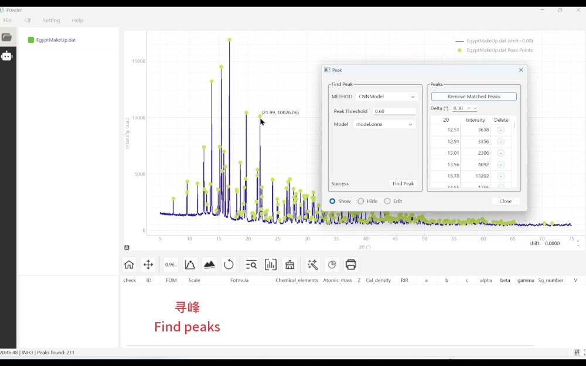Click the shift spinner arrows
The height and width of the screenshot is (366, 586).
pos(578,243)
